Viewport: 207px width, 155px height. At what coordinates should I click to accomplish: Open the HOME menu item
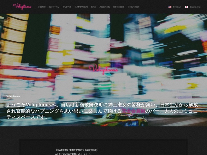(x=42, y=7)
